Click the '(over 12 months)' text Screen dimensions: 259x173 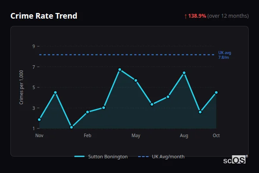(x=228, y=16)
